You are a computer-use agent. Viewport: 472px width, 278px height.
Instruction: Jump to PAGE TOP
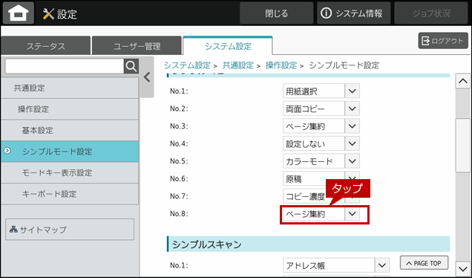[x=424, y=263]
